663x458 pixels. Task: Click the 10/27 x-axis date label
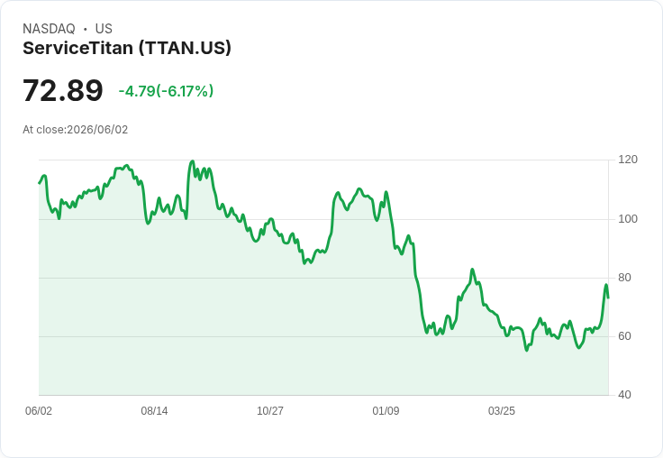point(270,410)
